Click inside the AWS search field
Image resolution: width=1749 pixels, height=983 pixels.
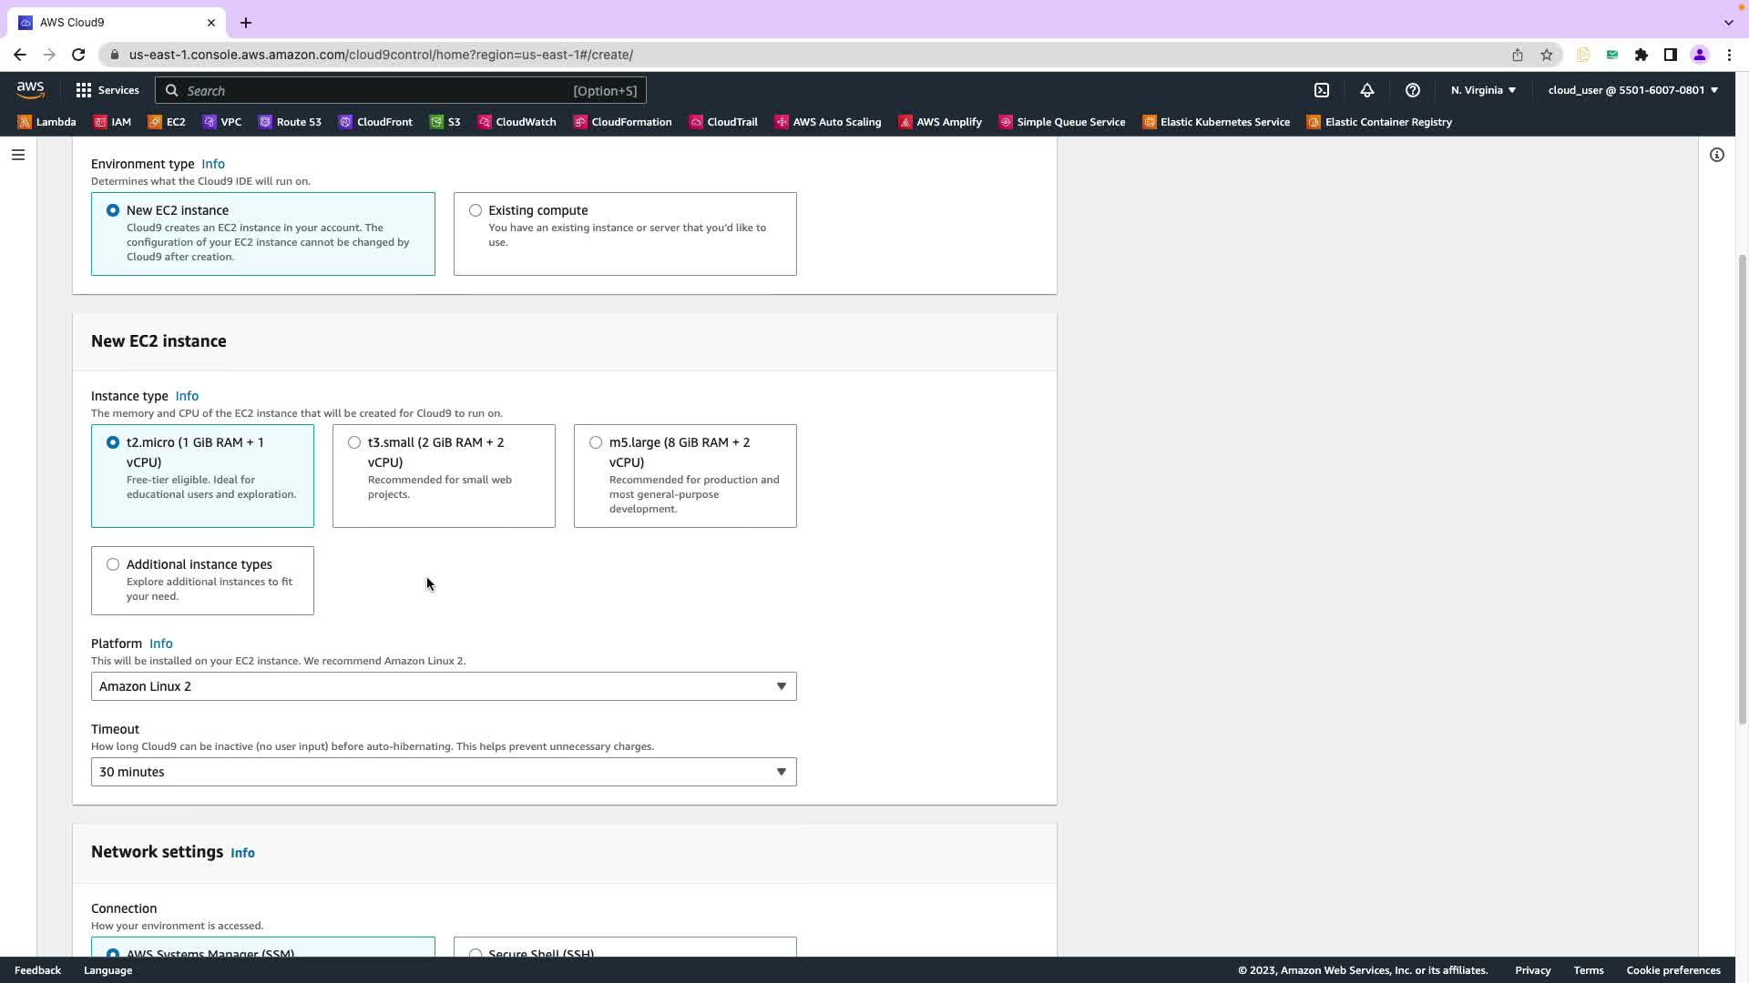tap(373, 90)
